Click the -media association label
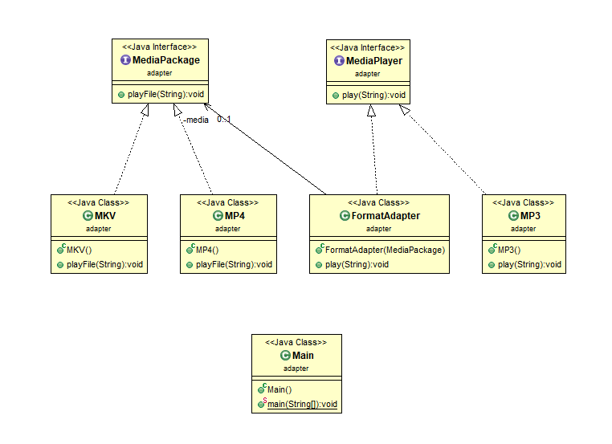 click(196, 120)
